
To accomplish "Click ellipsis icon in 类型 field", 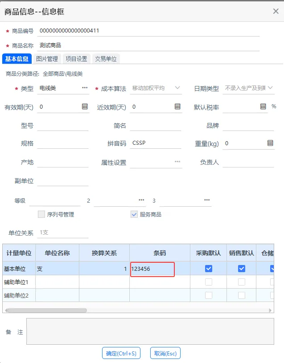I will click(85, 88).
